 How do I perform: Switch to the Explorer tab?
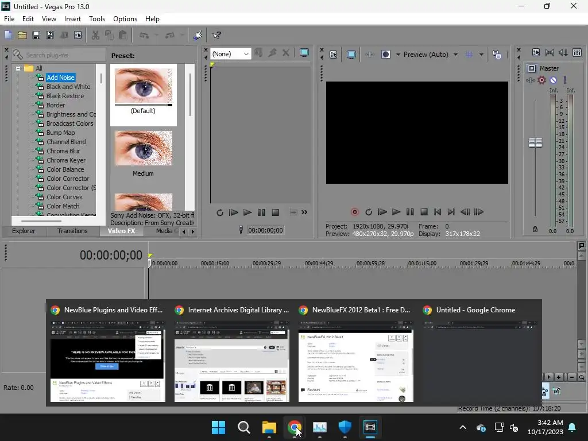point(23,231)
